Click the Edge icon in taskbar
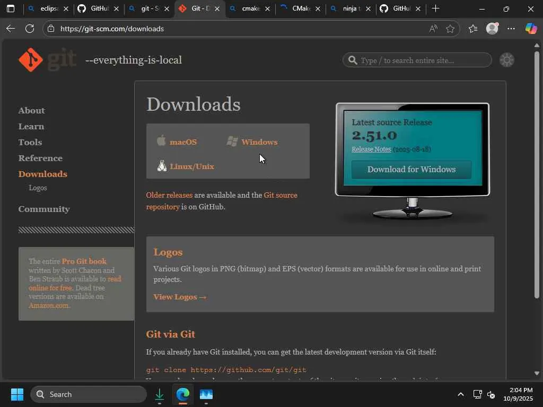Screen dimensions: 543x407 point(183,394)
